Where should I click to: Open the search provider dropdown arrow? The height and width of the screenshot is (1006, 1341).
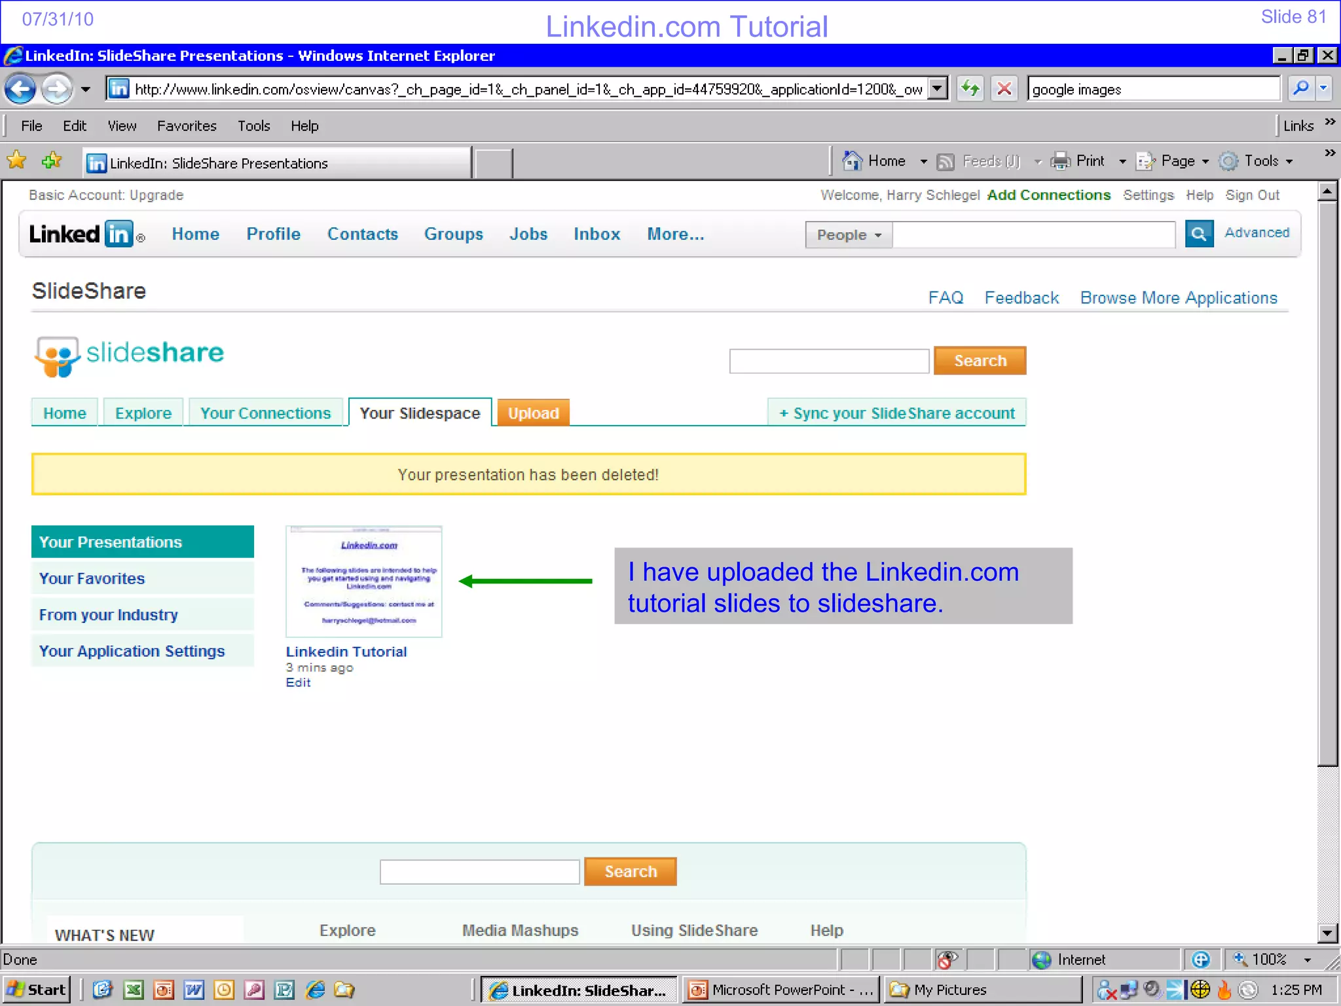pos(1324,88)
